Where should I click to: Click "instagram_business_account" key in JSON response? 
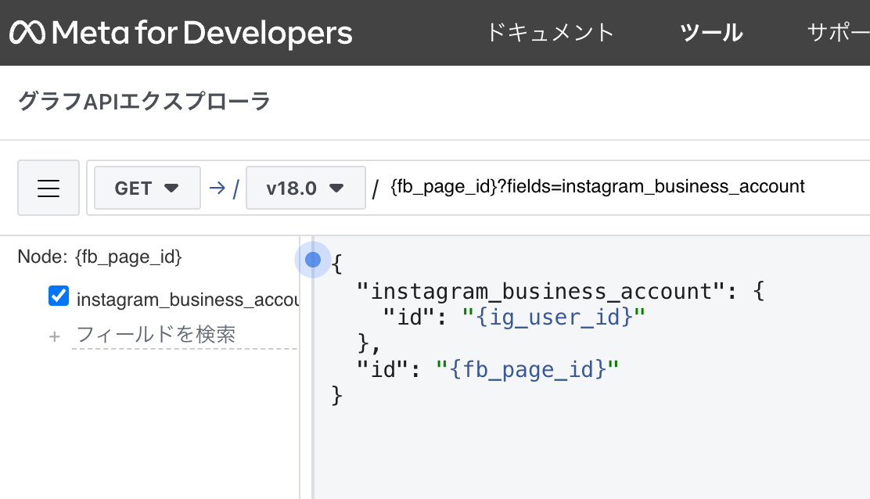(541, 291)
